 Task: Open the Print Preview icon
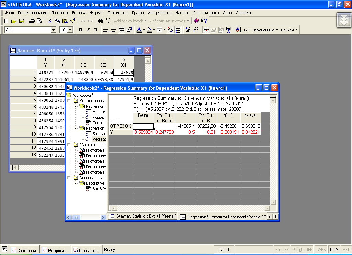point(40,21)
